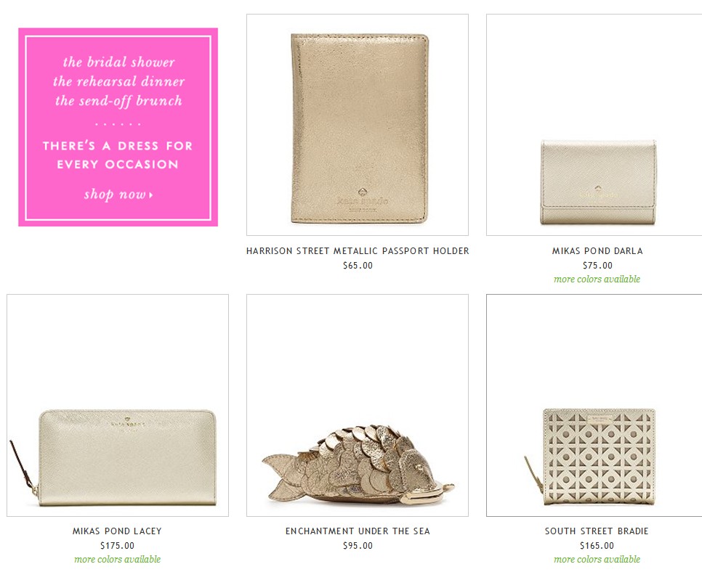Click the $65.00 passport holder price
The width and height of the screenshot is (702, 572).
pyautogui.click(x=358, y=265)
